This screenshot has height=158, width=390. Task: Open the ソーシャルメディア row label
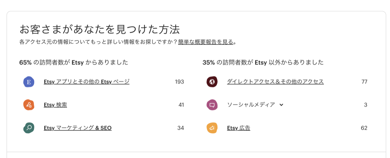tap(251, 105)
